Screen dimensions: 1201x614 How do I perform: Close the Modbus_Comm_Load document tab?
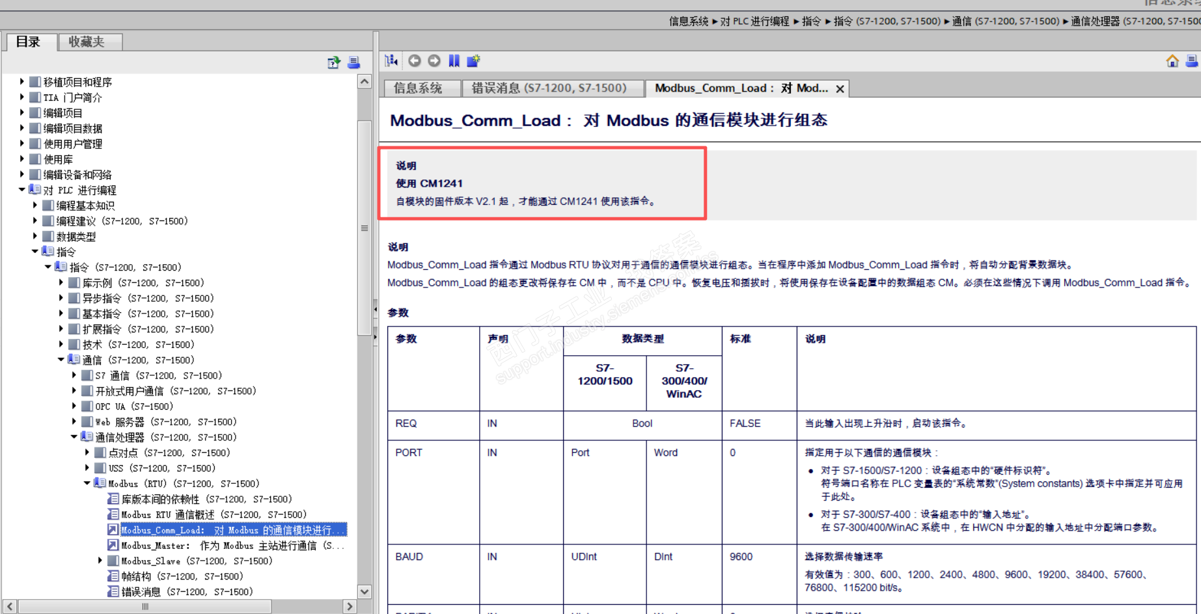coord(840,88)
